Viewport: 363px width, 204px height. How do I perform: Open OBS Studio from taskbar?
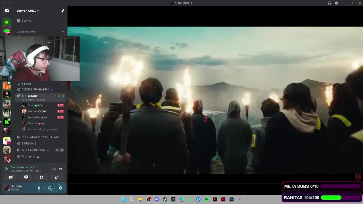tap(148, 199)
